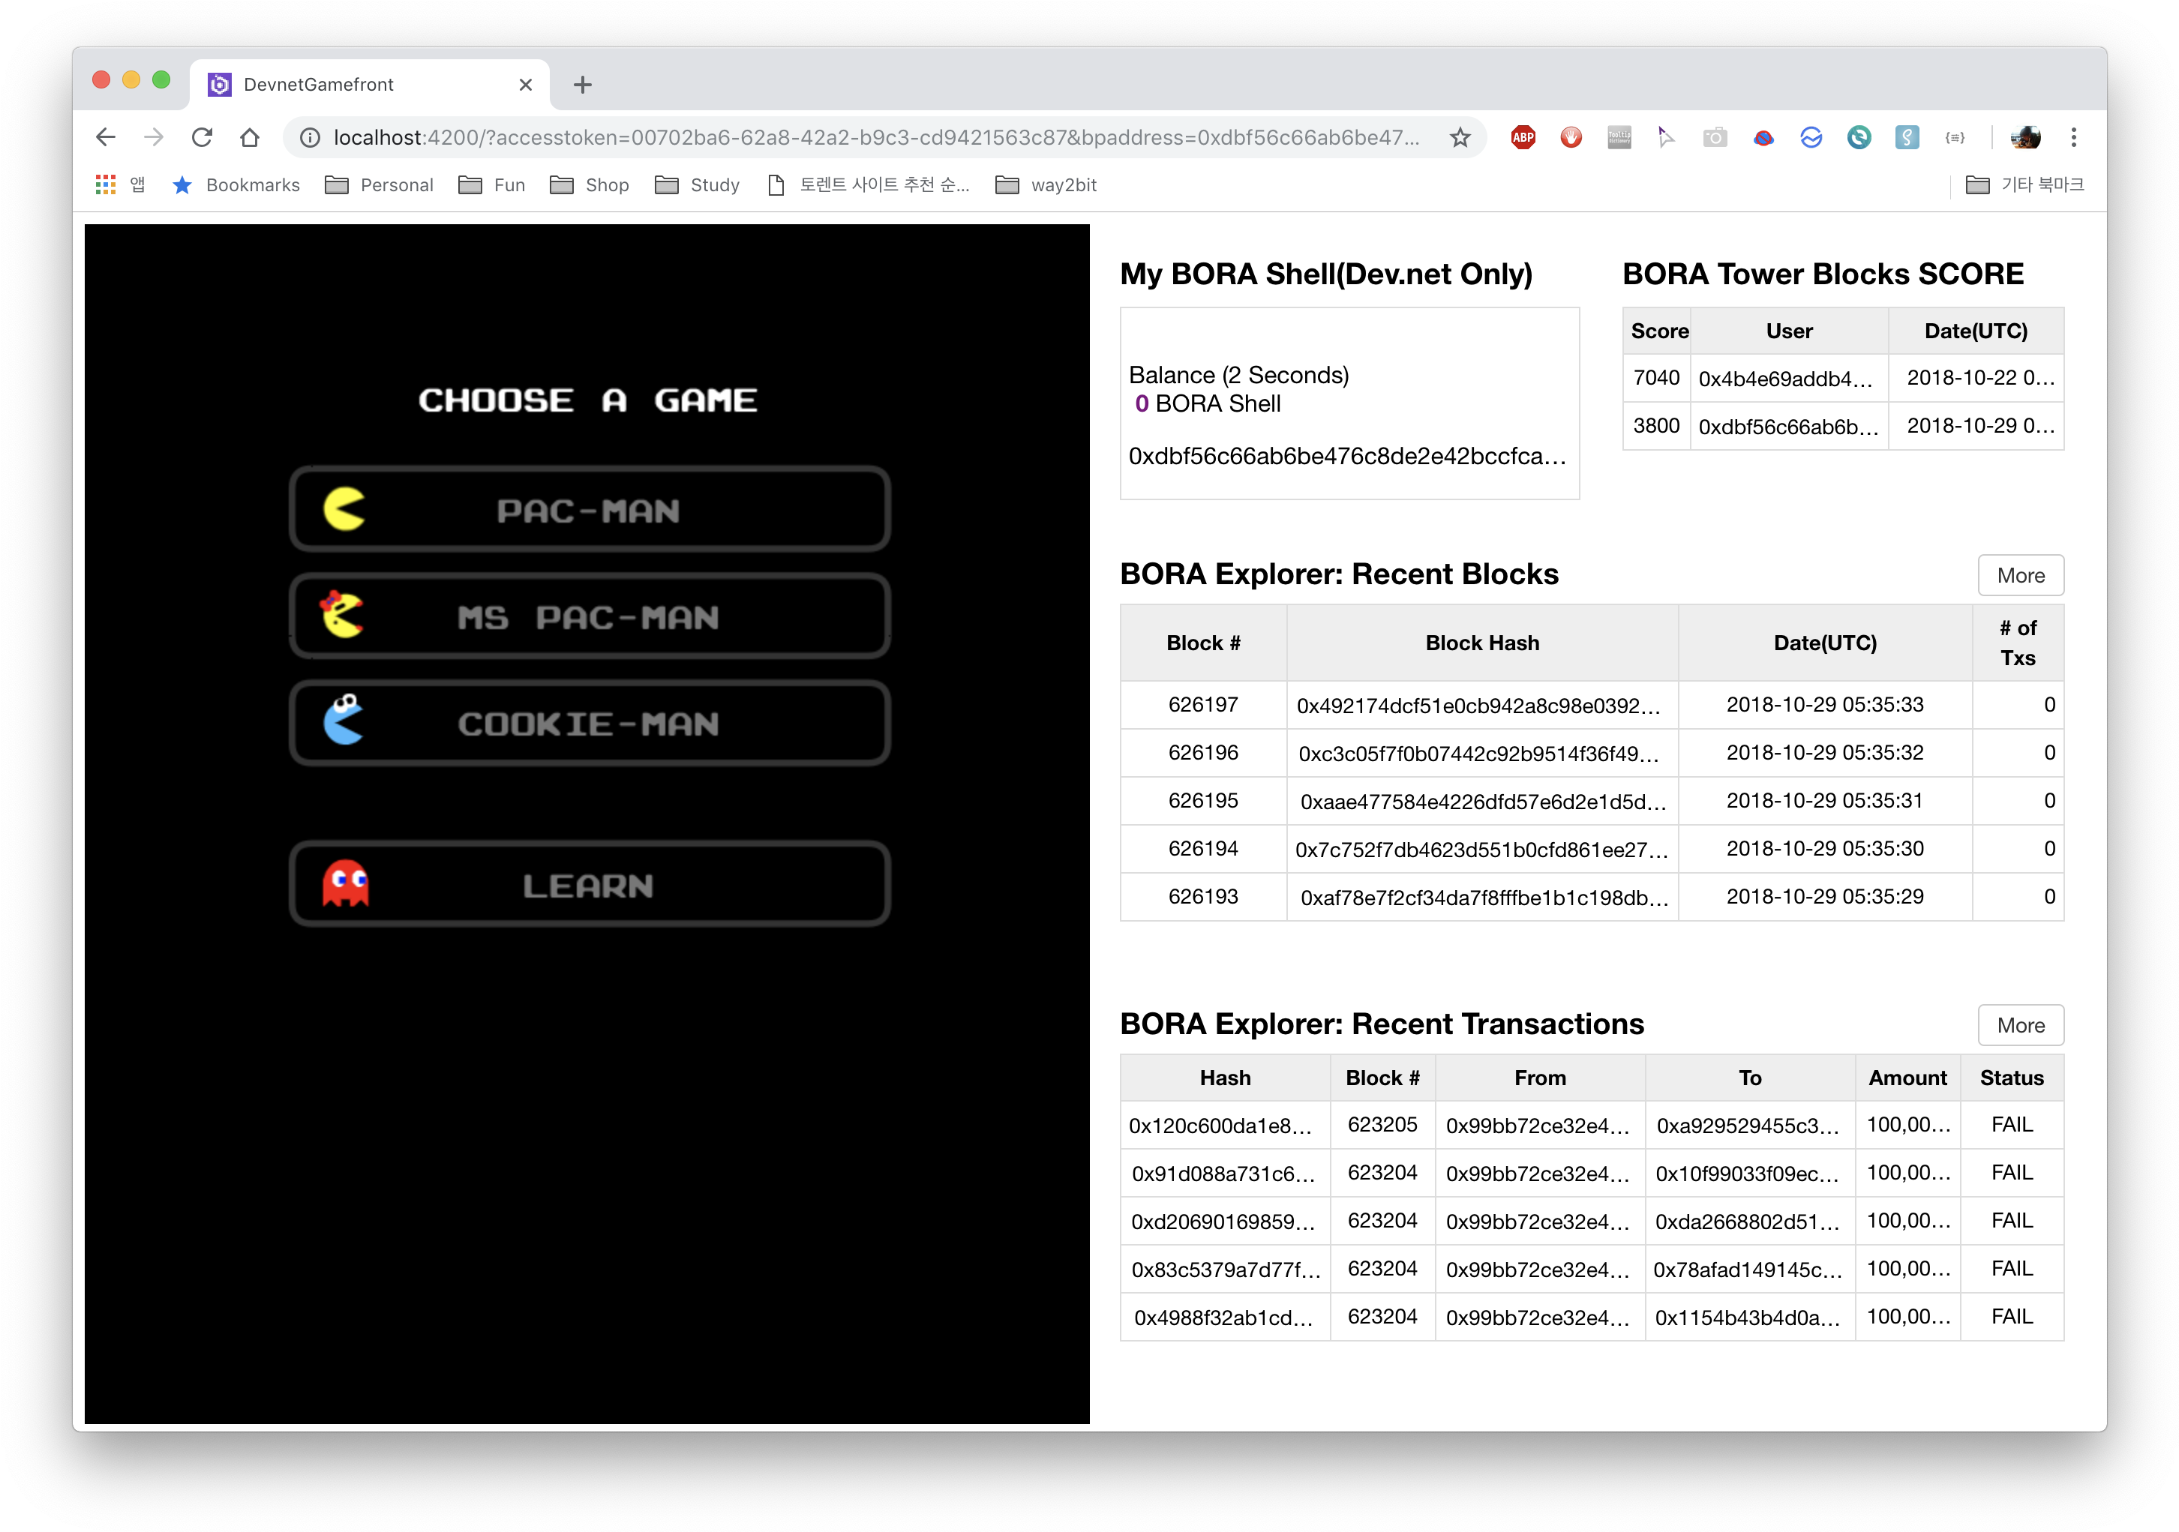
Task: Click the red and blue round extension icon
Action: [1763, 137]
